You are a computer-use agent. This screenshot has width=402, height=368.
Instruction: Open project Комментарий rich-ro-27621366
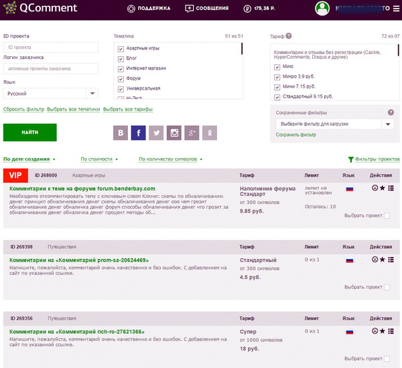click(77, 332)
